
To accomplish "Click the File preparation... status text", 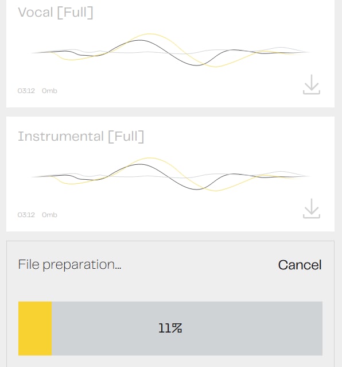I will (x=69, y=265).
